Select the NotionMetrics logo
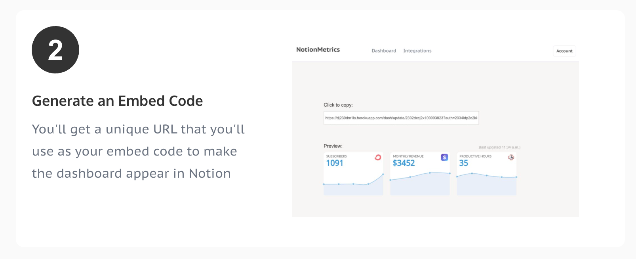 [x=318, y=50]
